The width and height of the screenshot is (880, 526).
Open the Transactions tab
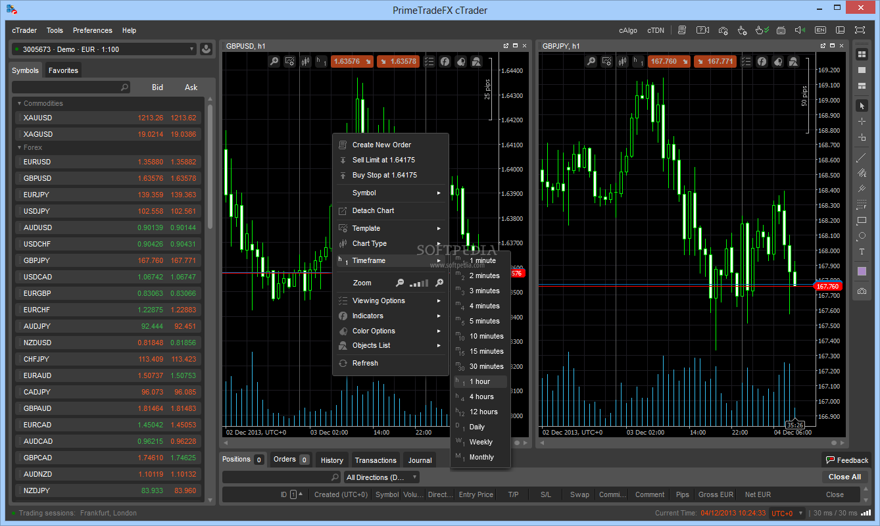376,460
